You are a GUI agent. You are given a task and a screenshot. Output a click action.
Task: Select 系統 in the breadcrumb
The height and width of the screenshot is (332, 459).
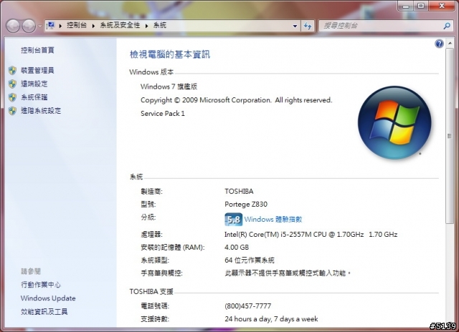pos(160,26)
